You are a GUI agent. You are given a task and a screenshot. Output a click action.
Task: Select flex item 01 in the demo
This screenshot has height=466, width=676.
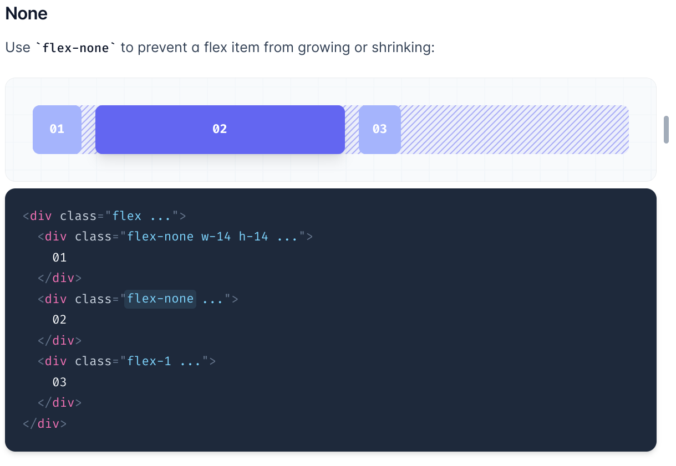click(57, 129)
